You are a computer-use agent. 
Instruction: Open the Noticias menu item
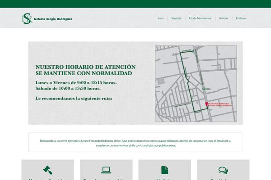click(224, 18)
